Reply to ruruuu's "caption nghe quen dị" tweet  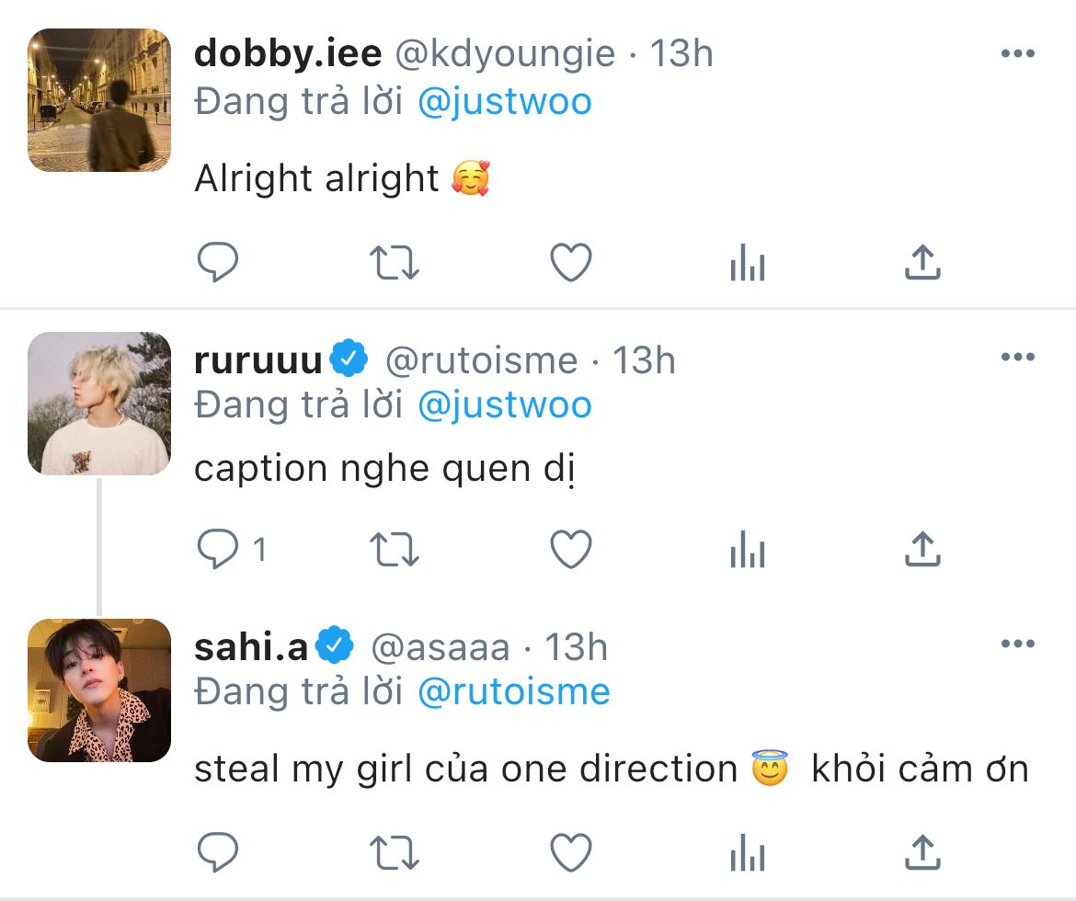coord(219,550)
